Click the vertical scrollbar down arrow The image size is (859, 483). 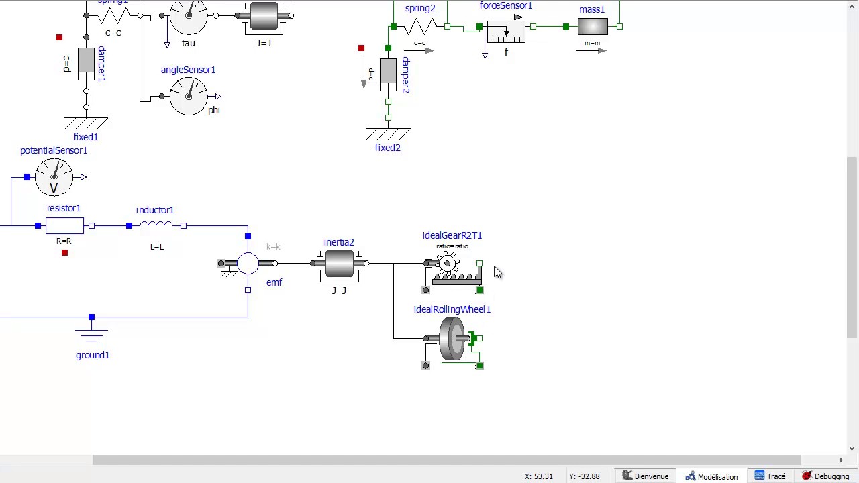point(852,449)
